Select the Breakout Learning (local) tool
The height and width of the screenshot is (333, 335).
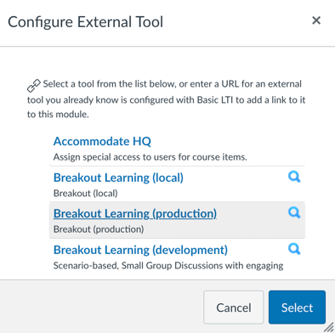[x=118, y=178]
